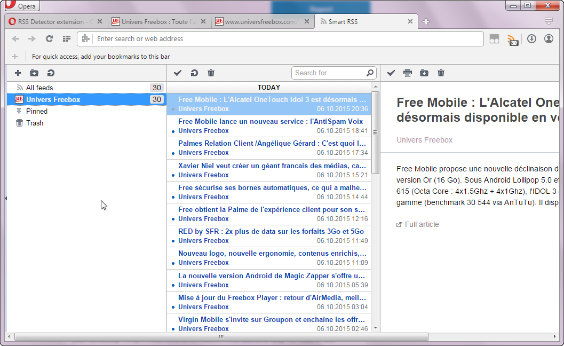The height and width of the screenshot is (346, 564).
Task: Click the TODAY group header
Action: pos(269,88)
